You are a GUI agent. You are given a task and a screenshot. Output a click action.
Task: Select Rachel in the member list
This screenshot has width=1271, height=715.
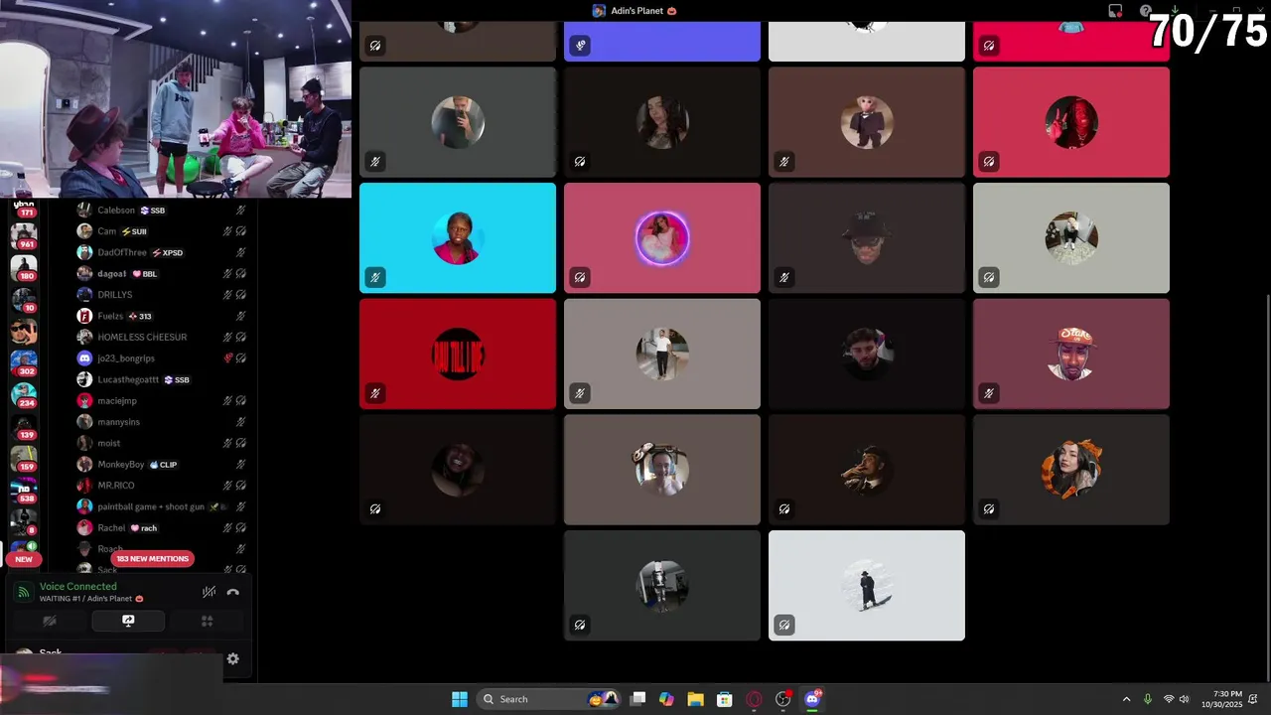[162, 527]
